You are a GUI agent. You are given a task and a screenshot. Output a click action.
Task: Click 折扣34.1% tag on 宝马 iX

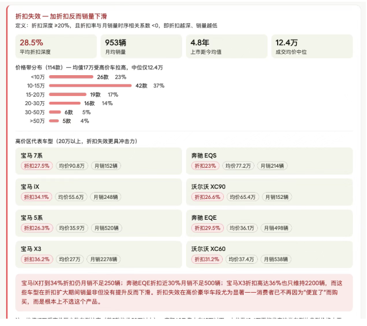pyautogui.click(x=36, y=197)
